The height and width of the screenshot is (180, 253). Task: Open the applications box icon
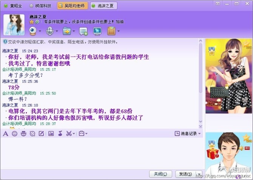pyautogui.click(x=111, y=31)
